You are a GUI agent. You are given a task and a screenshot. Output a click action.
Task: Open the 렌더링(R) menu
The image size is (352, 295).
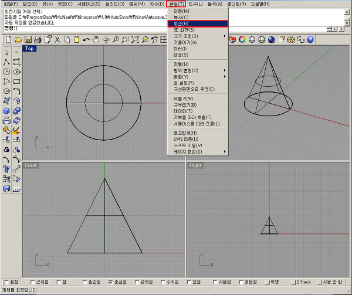236,4
